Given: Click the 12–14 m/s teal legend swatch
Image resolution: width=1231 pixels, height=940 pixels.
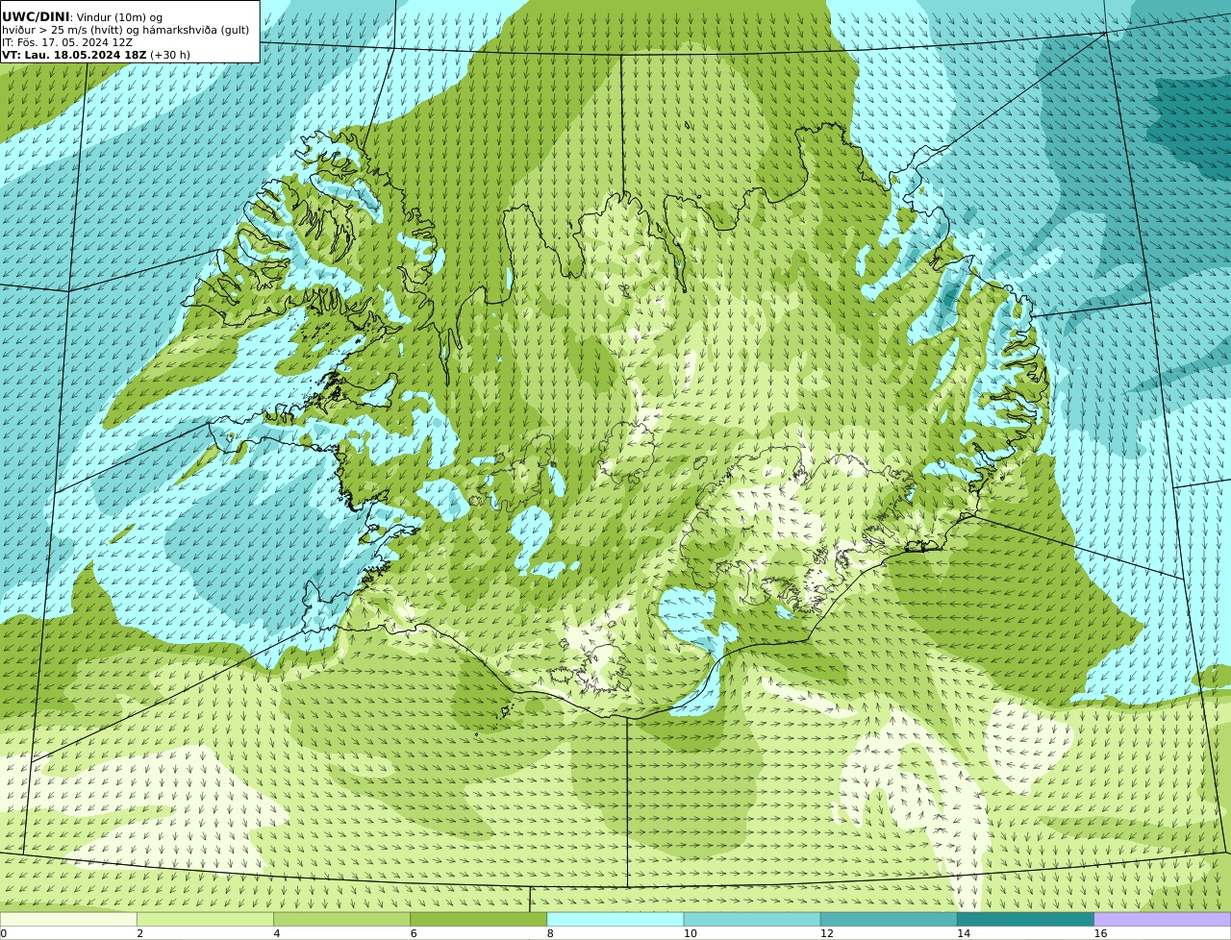Looking at the screenshot, I should [889, 920].
